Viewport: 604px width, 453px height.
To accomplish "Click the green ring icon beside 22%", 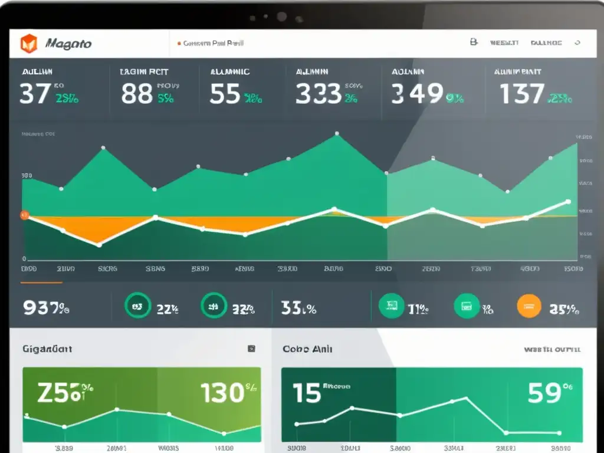I will pyautogui.click(x=137, y=306).
